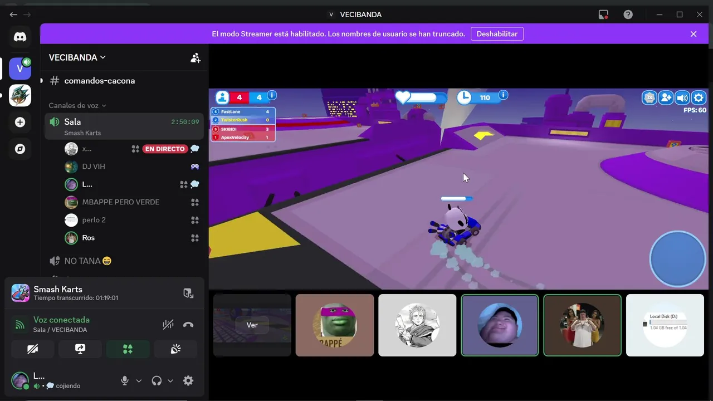Viewport: 713px width, 401px height.
Task: Open microphone input options arrow
Action: coord(139,381)
